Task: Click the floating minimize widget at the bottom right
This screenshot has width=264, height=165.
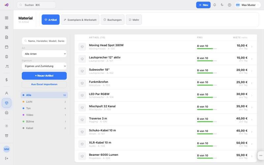Action: click(x=261, y=155)
